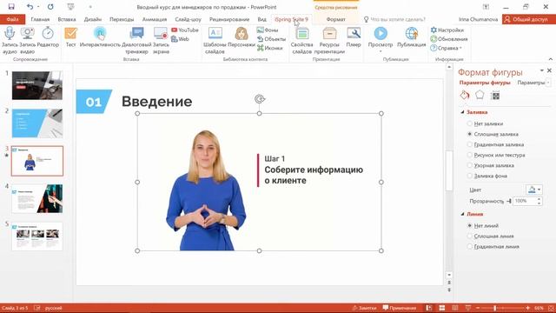Start Запись видео webcam recording
This screenshot has width=556, height=313.
[x=28, y=34]
